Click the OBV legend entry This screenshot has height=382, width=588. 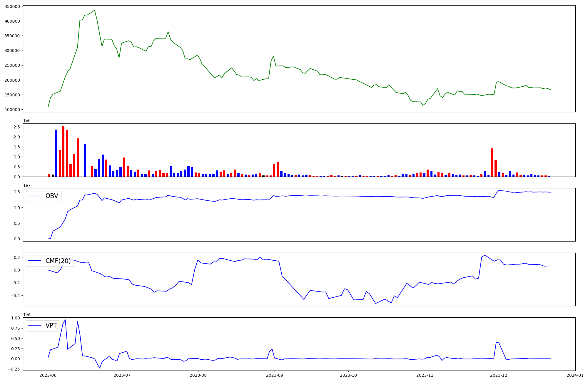51,196
